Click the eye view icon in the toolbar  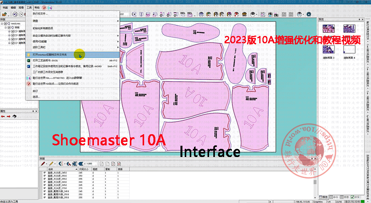point(253,14)
